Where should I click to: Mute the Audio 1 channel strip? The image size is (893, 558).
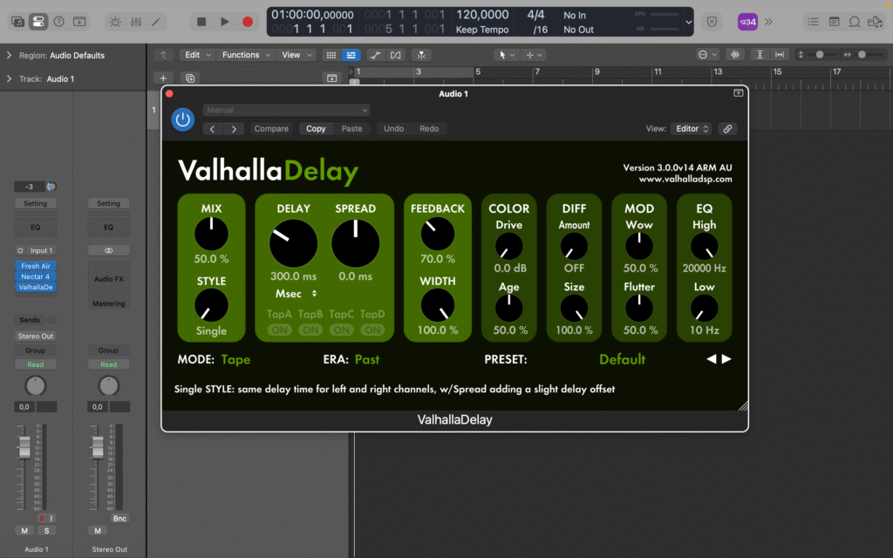[x=24, y=530]
